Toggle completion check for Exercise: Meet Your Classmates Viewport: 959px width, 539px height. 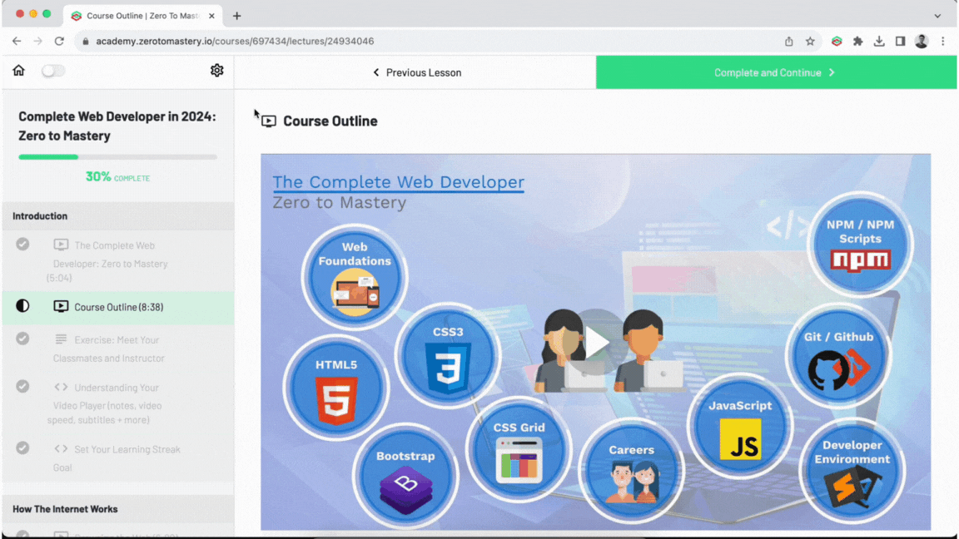(x=22, y=339)
